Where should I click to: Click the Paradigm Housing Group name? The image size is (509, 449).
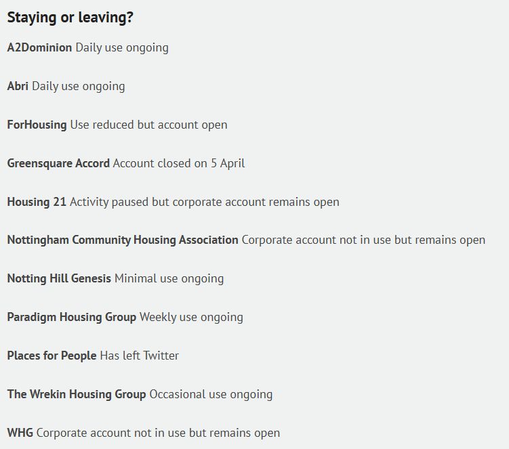[71, 317]
